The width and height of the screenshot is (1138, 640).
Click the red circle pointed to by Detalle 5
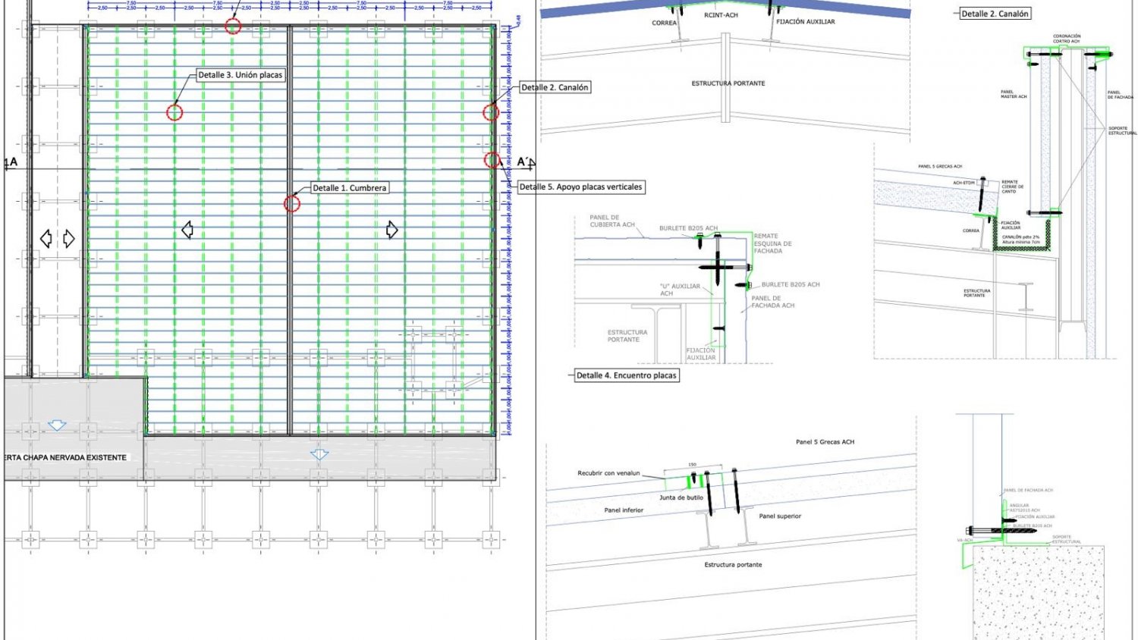(x=492, y=160)
